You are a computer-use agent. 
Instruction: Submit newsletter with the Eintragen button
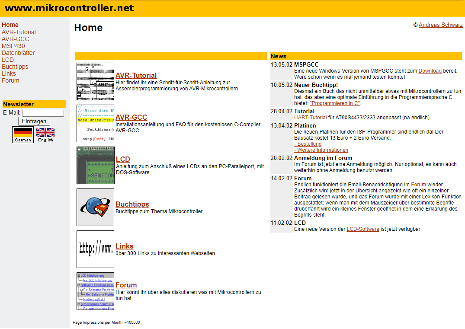pos(34,121)
